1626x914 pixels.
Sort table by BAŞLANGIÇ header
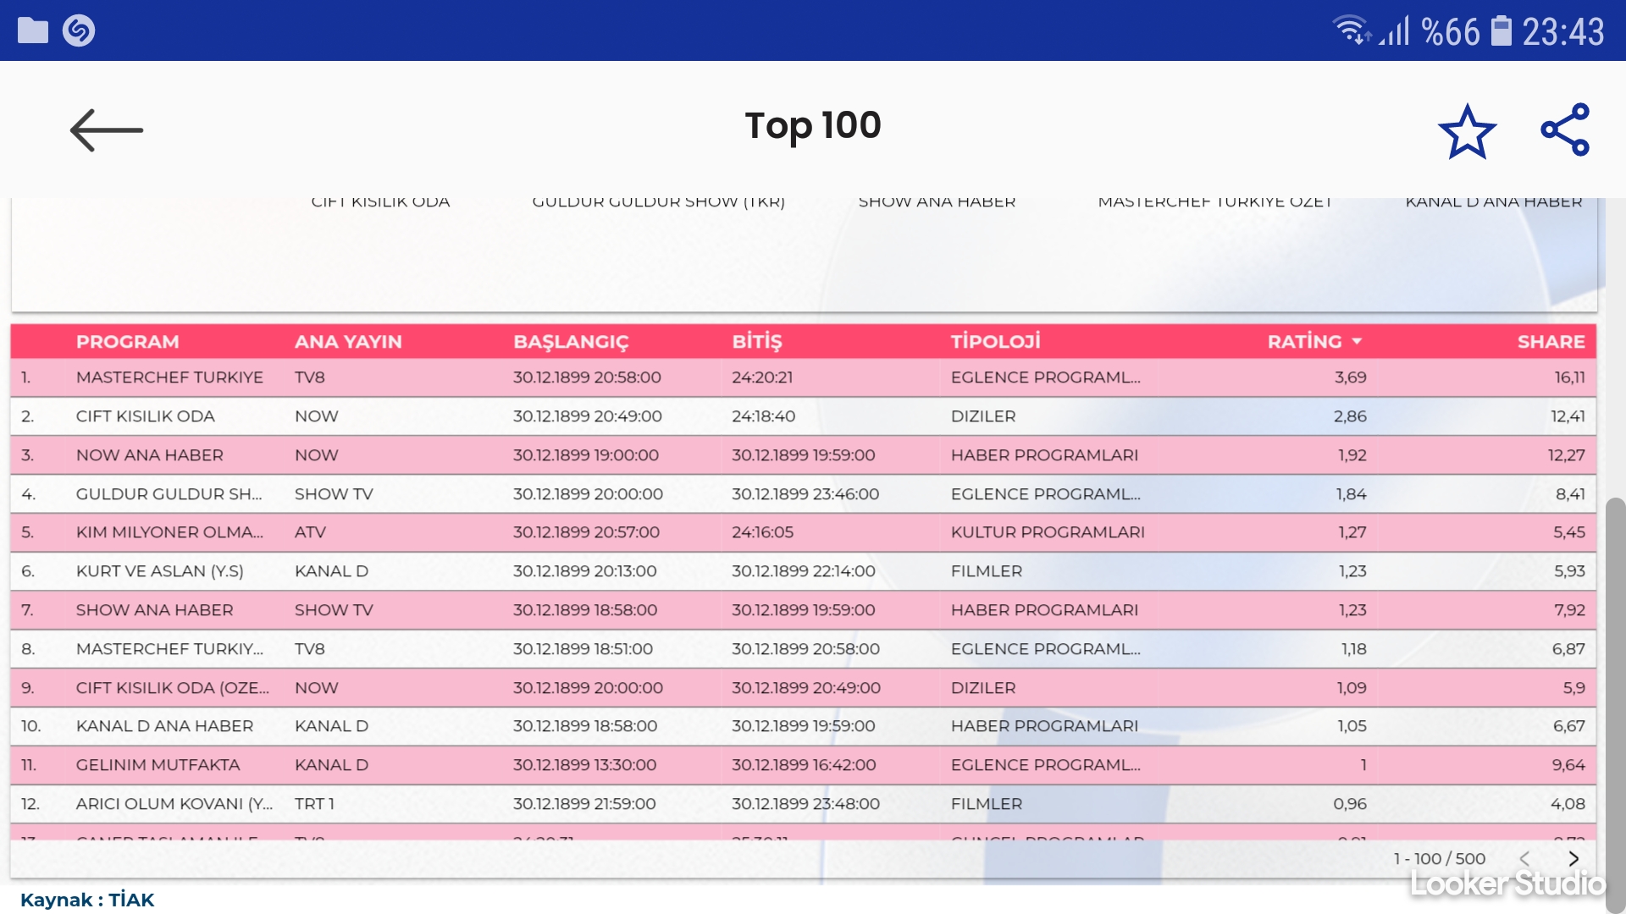click(x=571, y=342)
